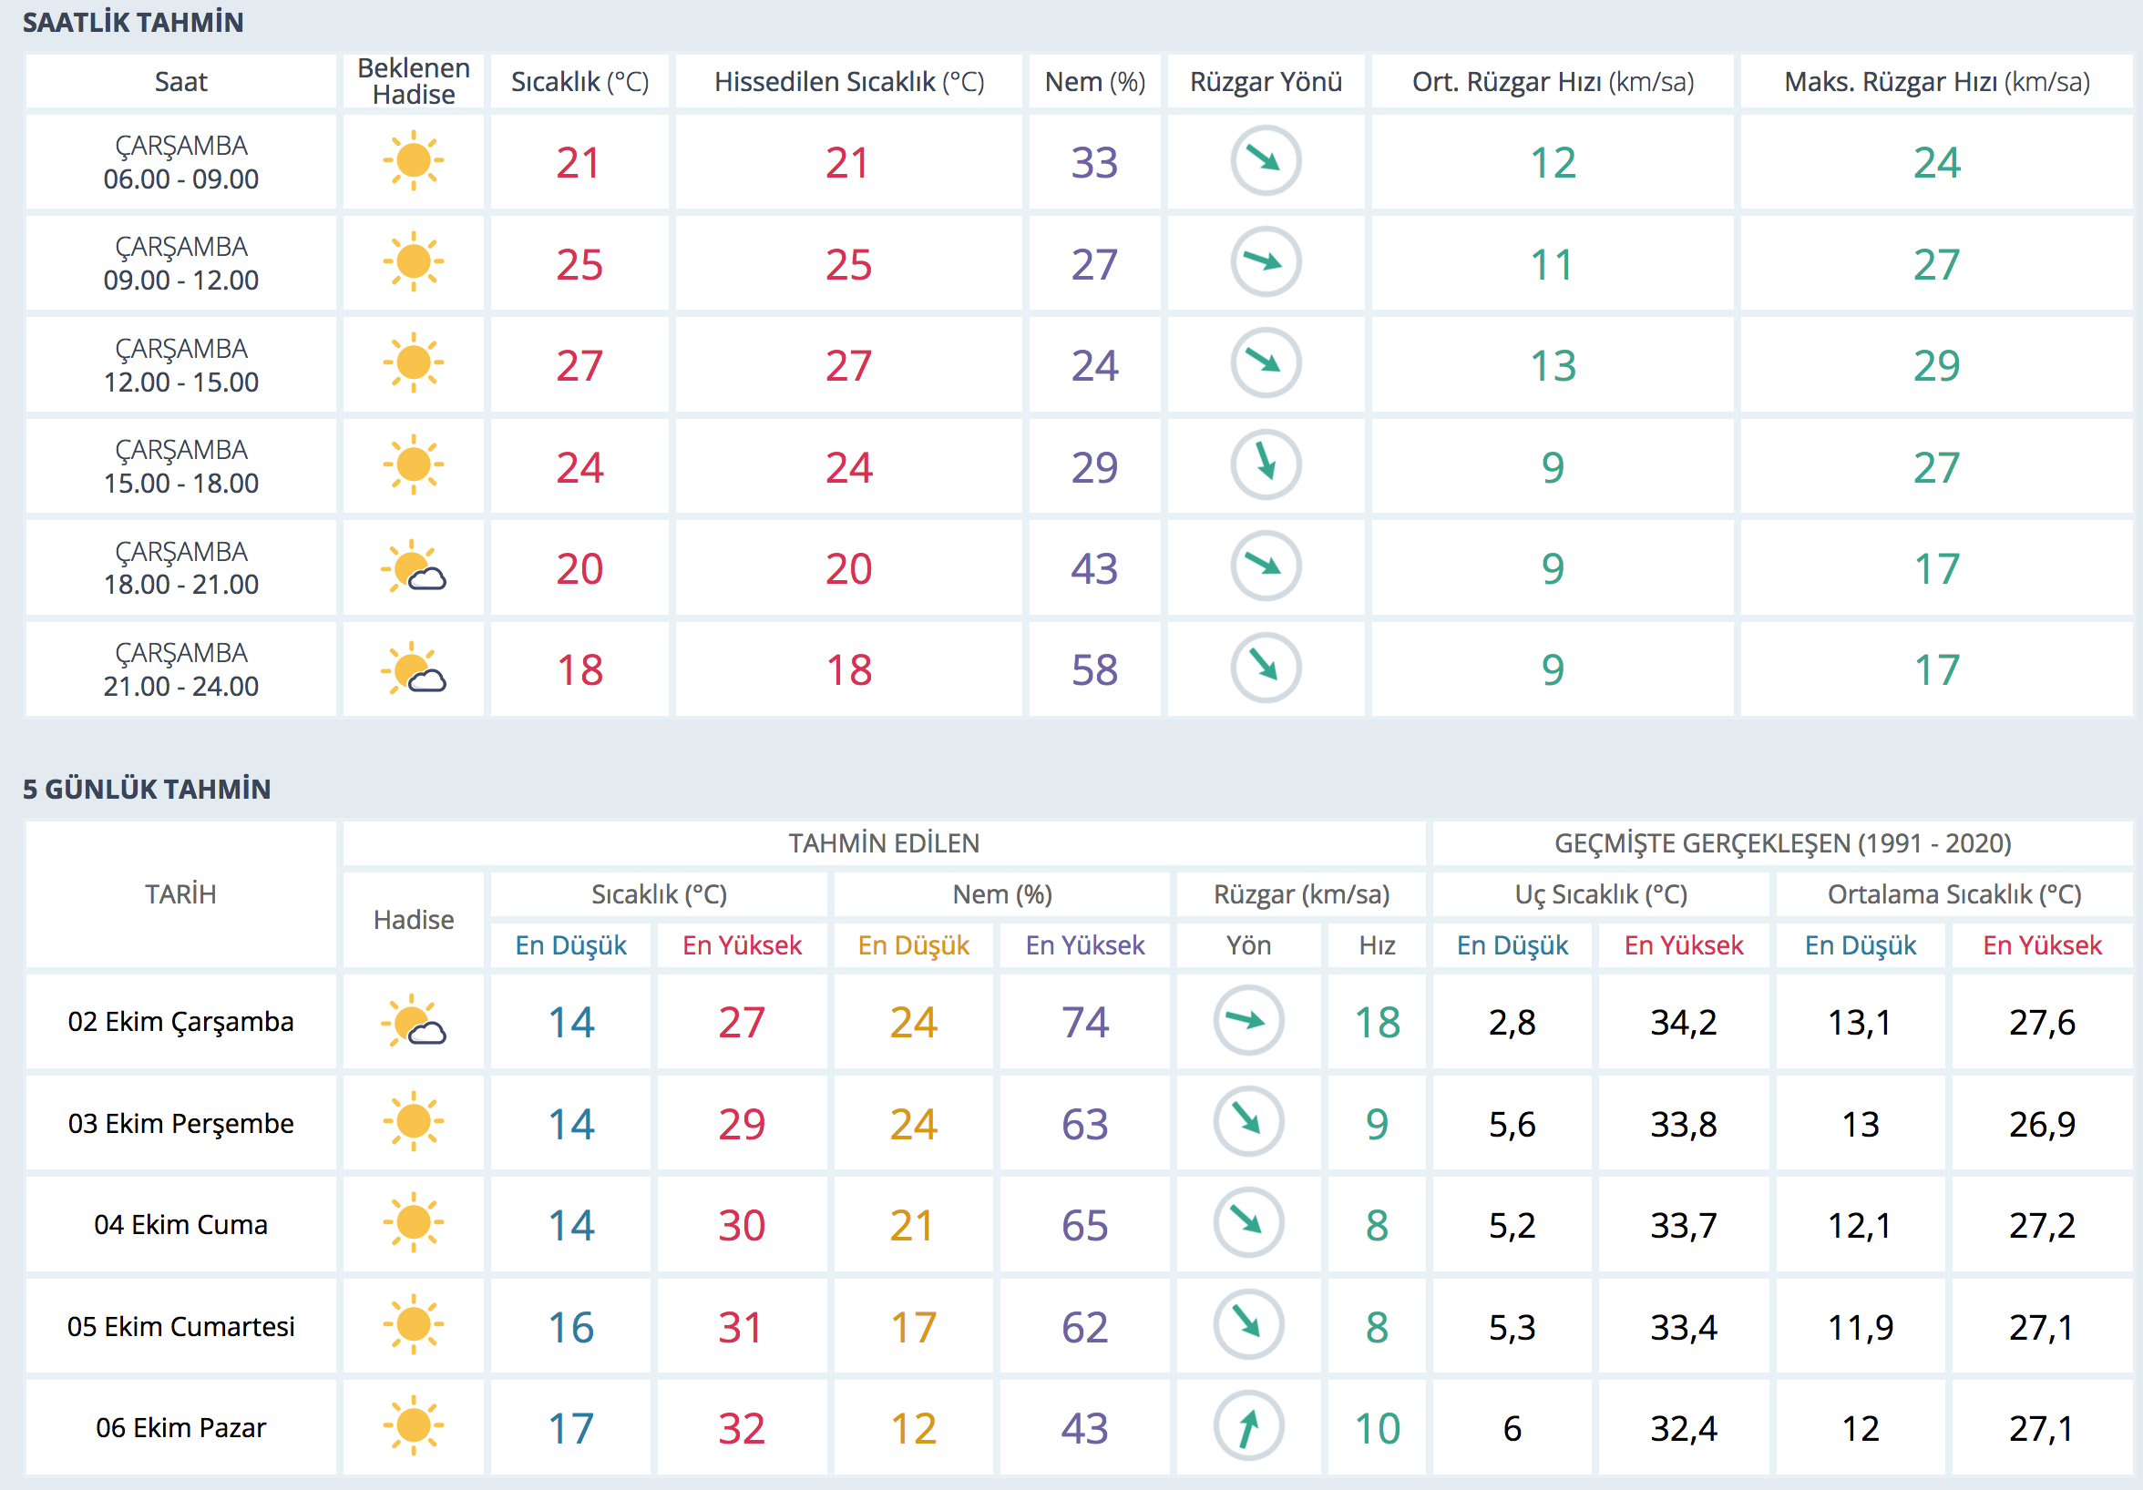Image resolution: width=2143 pixels, height=1490 pixels.
Task: Click the 06 Ekim Pazar date cell
Action: pyautogui.click(x=180, y=1427)
